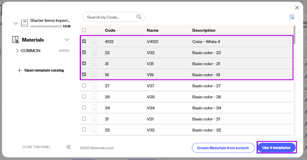Expand the COMMON tree node

(x=17, y=51)
